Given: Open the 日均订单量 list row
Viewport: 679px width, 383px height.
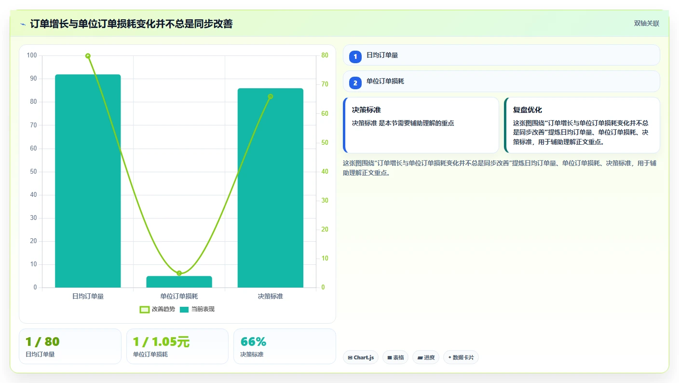Looking at the screenshot, I should point(501,55).
